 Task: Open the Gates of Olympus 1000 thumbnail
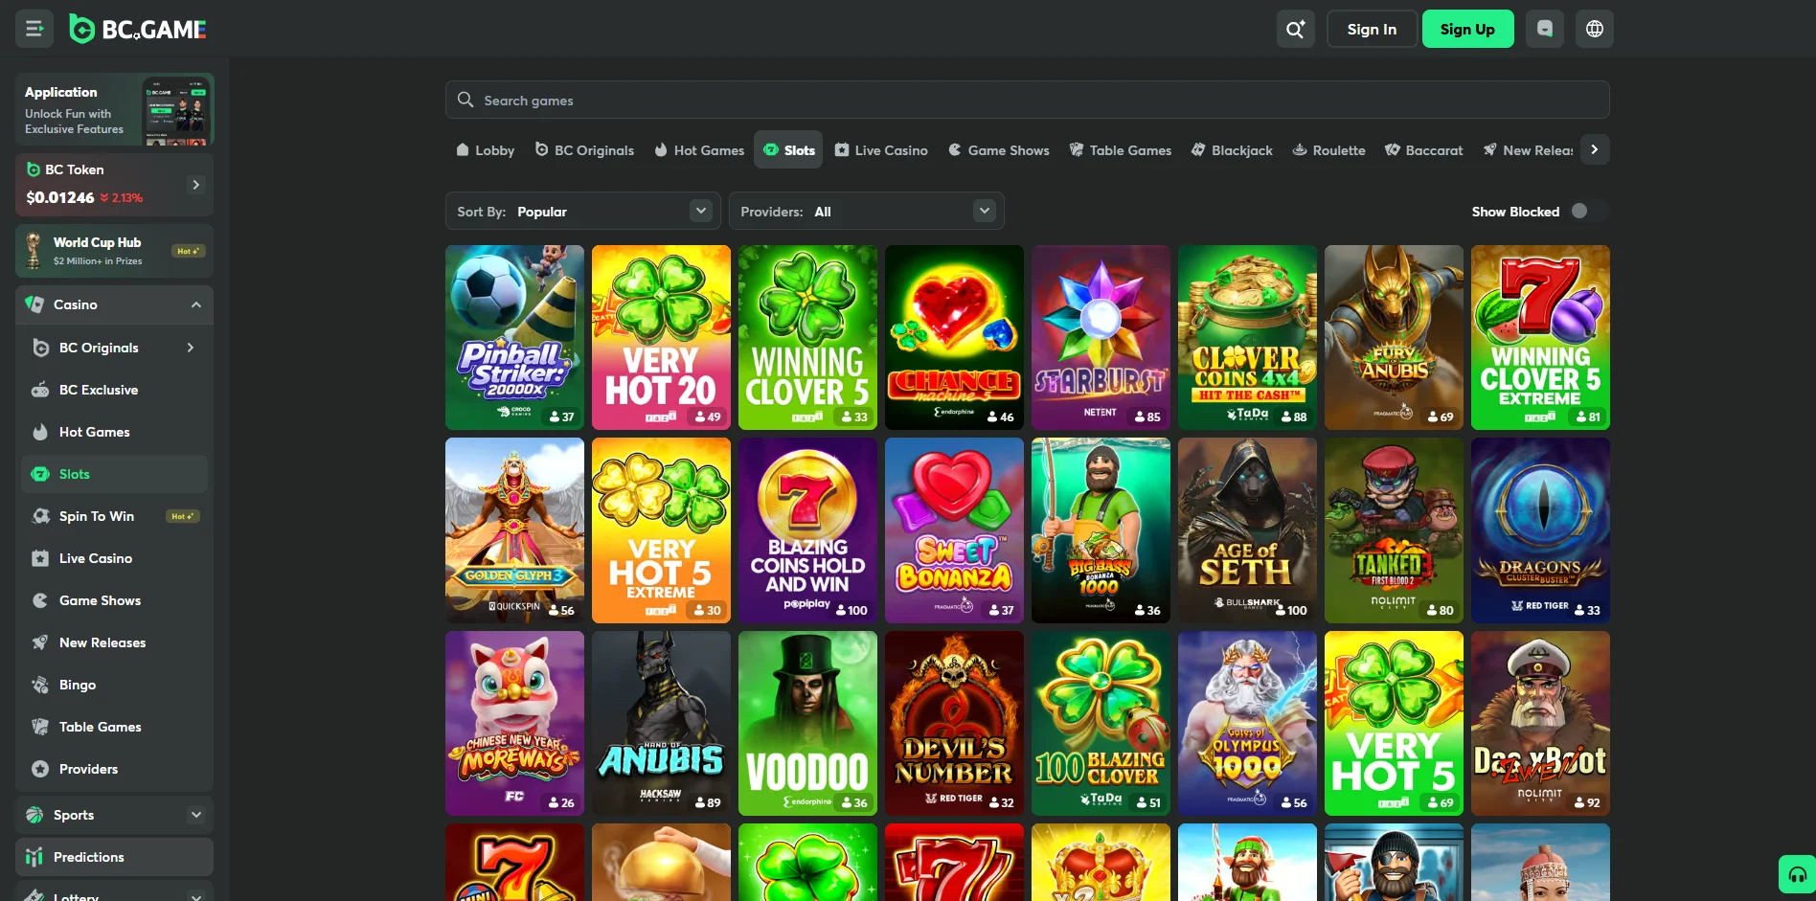coord(1247,723)
